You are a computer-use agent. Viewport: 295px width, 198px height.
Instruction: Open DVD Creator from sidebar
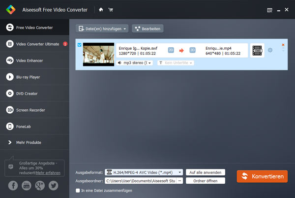(x=34, y=94)
